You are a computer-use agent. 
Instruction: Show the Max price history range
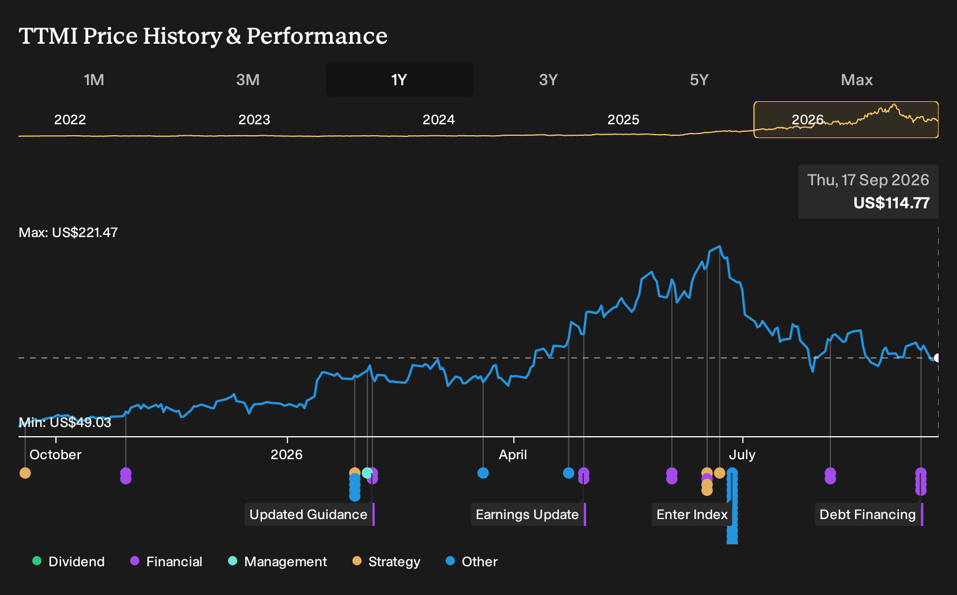tap(857, 79)
